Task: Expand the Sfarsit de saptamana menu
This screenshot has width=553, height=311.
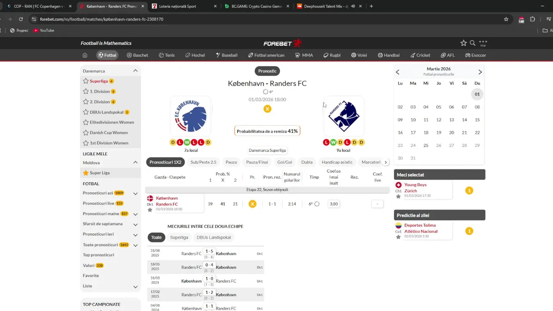Action: tap(135, 225)
